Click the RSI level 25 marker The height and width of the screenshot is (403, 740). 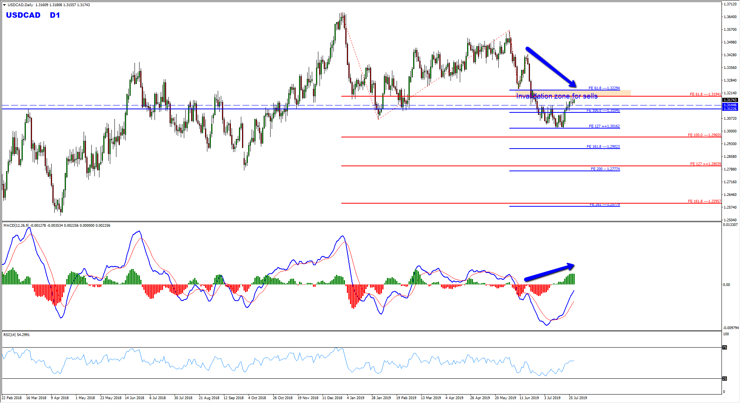coord(725,379)
